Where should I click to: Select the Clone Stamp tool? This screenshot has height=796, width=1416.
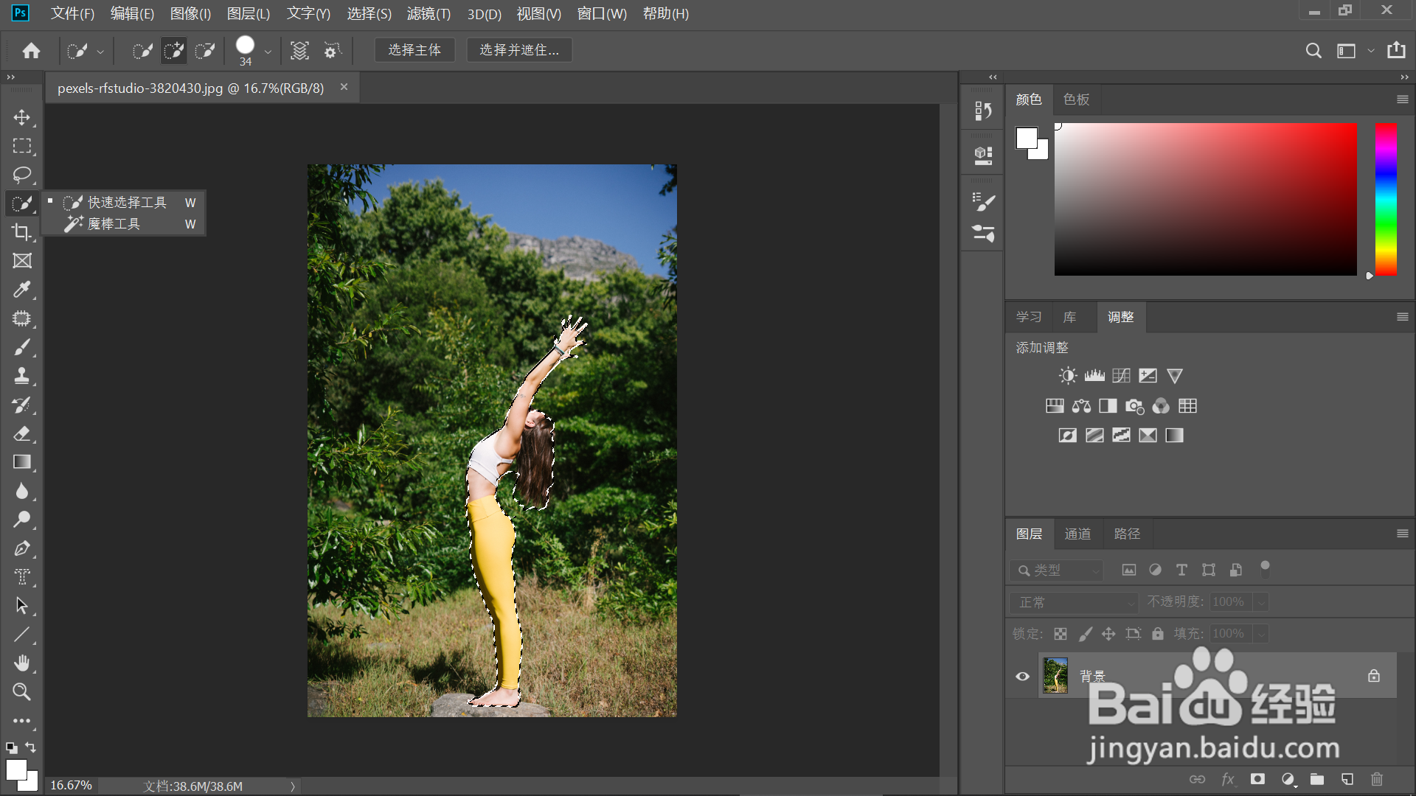tap(22, 376)
